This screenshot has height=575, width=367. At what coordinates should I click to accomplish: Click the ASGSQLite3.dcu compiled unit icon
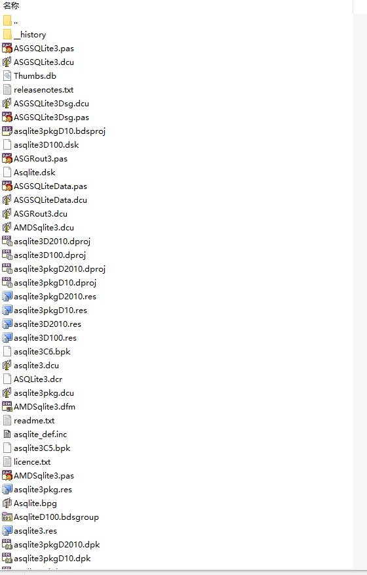7,62
